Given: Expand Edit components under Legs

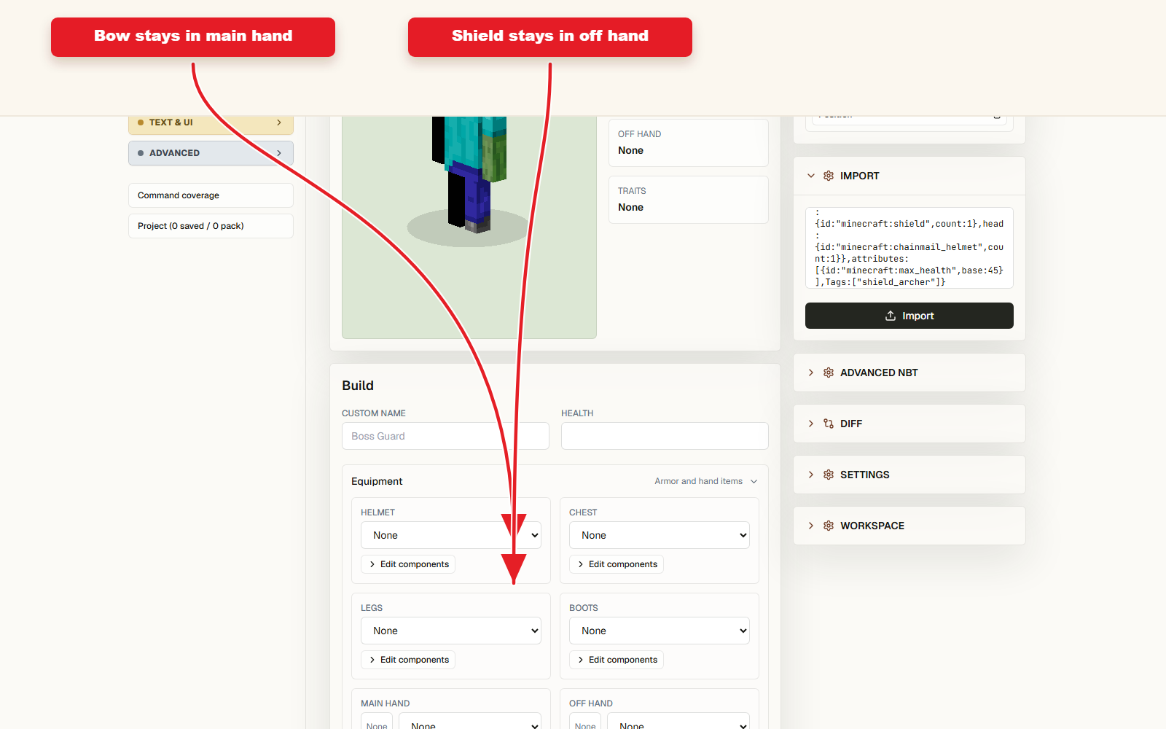Looking at the screenshot, I should tap(408, 660).
